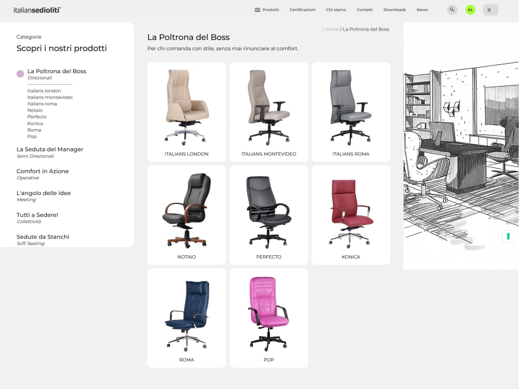Image resolution: width=519 pixels, height=389 pixels.
Task: Open the grey Italians Roma chair image
Action: point(351,107)
